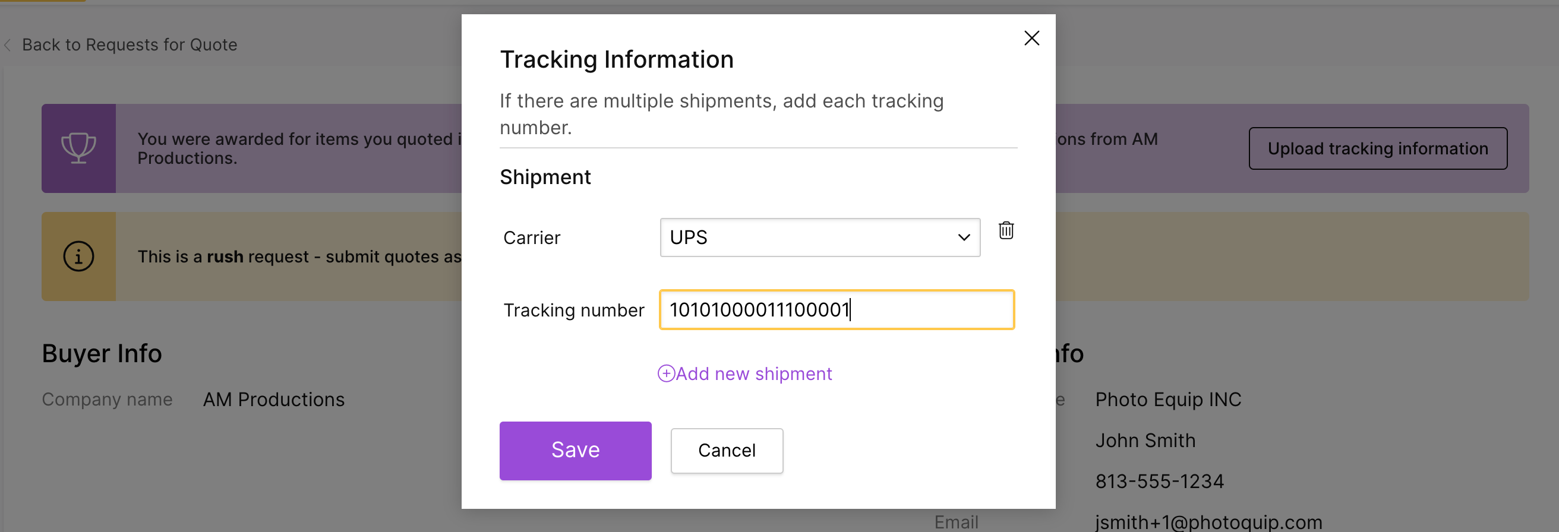1559x532 pixels.
Task: Click the 813-555-1234 phone number
Action: (x=1159, y=481)
